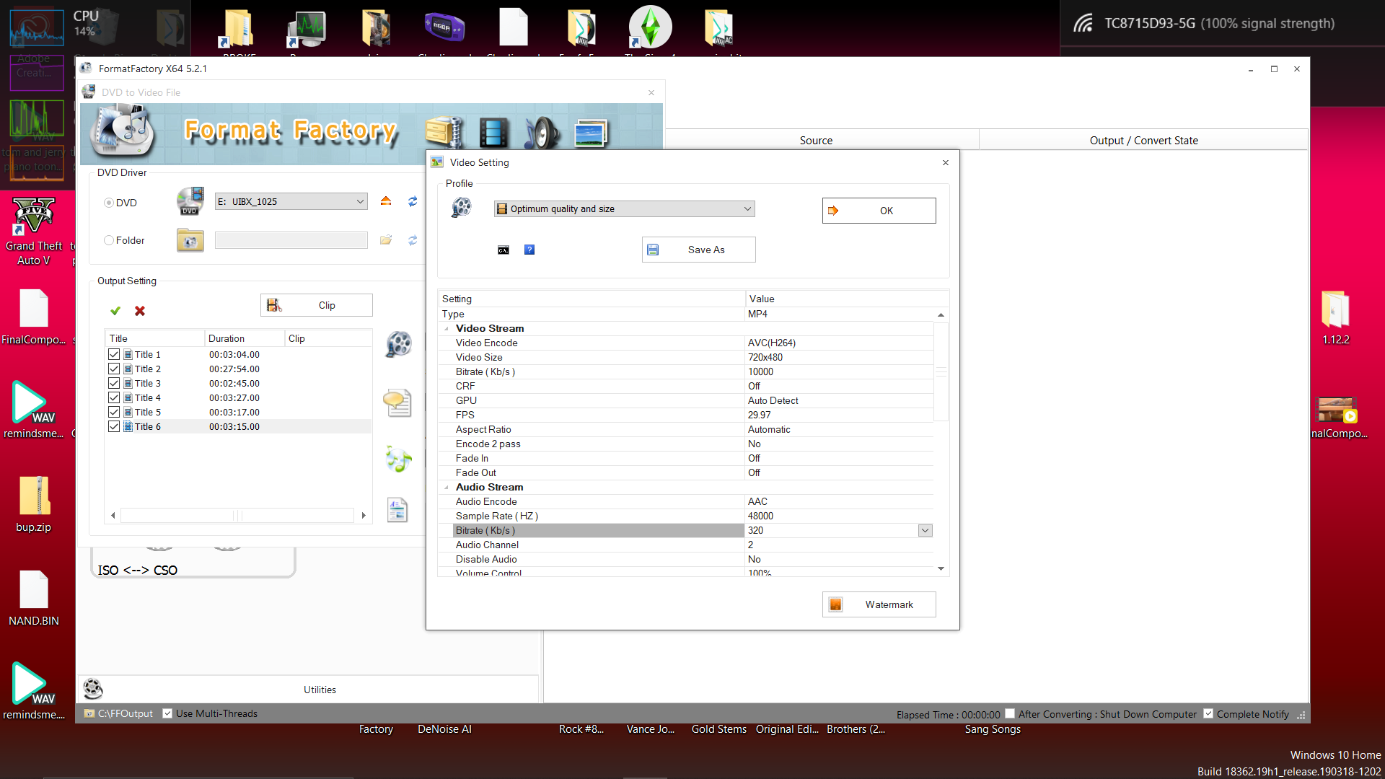
Task: Click the Source column header
Action: pyautogui.click(x=816, y=140)
